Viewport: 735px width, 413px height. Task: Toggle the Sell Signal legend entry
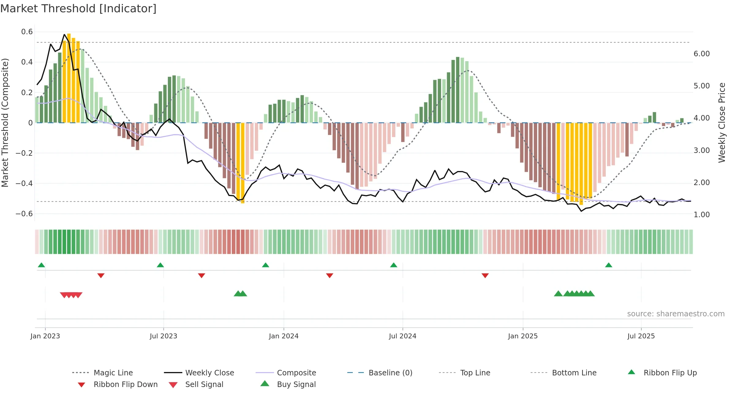[x=196, y=384]
